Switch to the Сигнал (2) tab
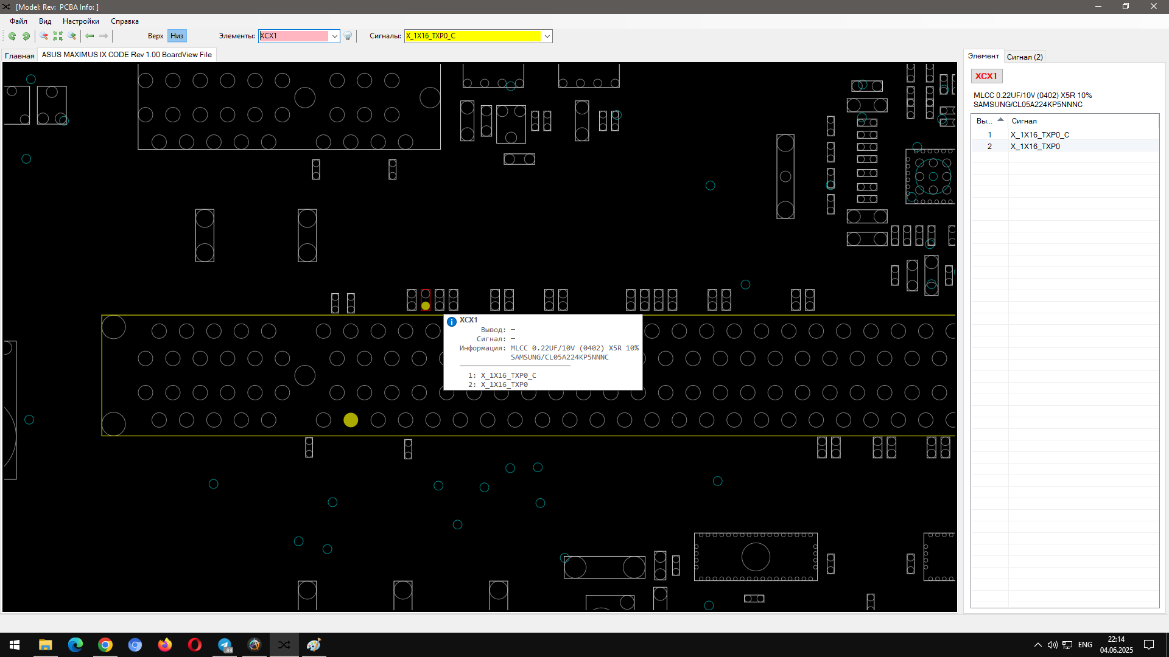 click(1024, 57)
